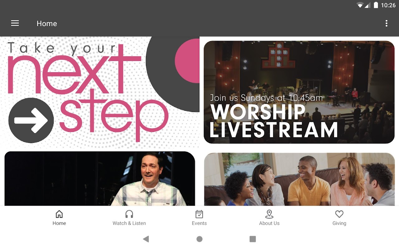This screenshot has width=399, height=249.
Task: Select the Watch & Listen tab label
Action: (129, 223)
